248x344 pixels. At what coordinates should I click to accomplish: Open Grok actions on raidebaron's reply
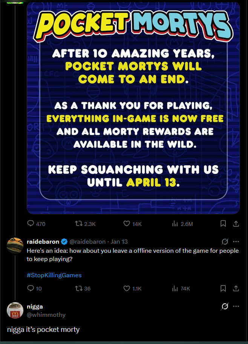coord(225,241)
